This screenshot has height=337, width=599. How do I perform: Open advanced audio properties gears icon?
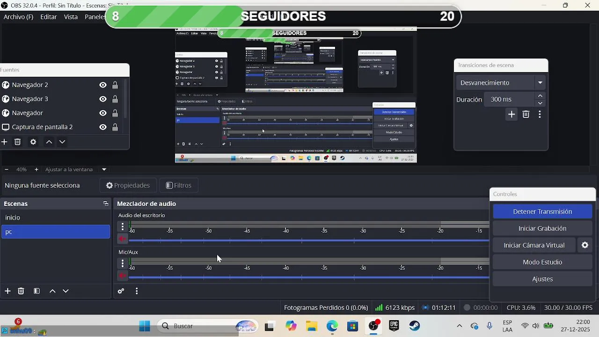tap(121, 291)
